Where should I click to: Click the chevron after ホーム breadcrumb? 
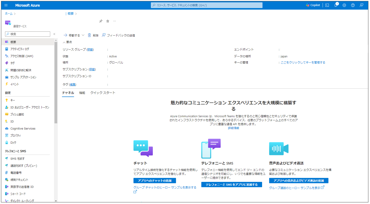[x=15, y=14]
